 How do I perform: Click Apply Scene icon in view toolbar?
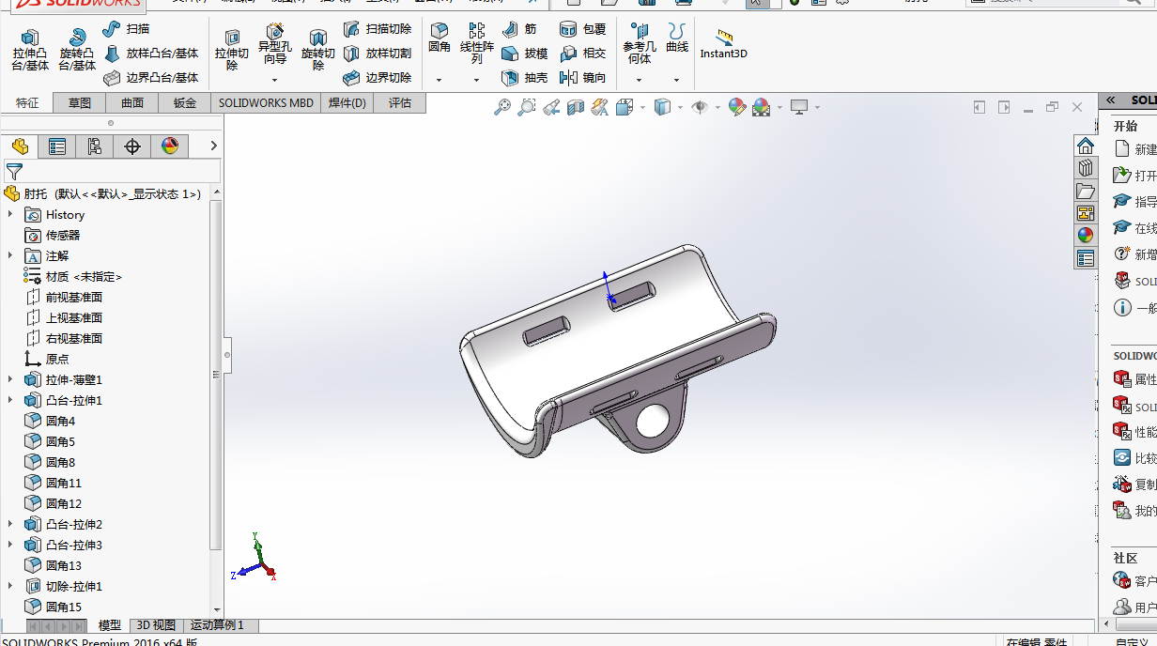pos(762,107)
